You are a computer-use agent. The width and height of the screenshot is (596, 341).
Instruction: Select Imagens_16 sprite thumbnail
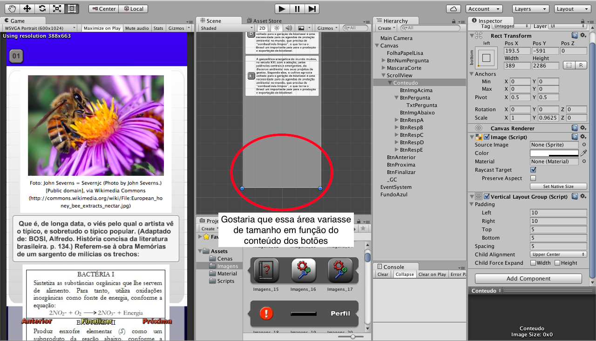[x=303, y=270]
